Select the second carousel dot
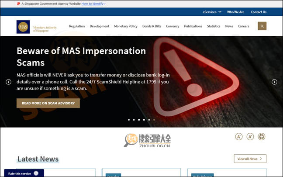 pyautogui.click(x=134, y=120)
